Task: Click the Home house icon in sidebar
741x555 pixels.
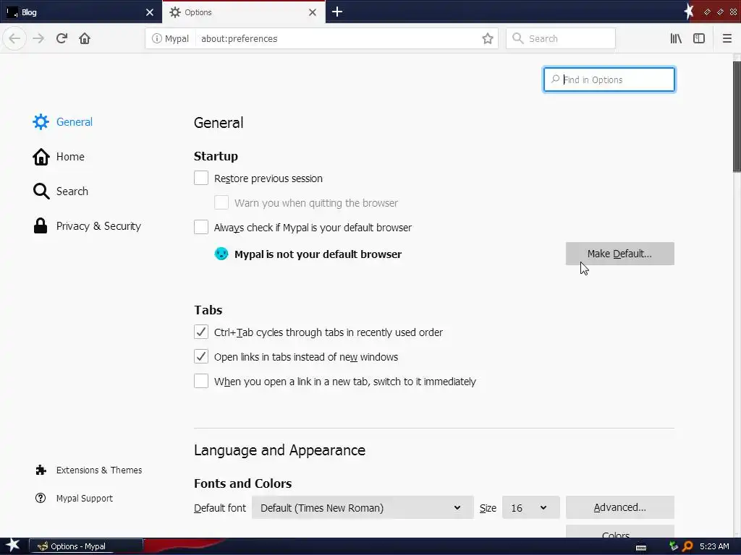Action: coord(41,157)
